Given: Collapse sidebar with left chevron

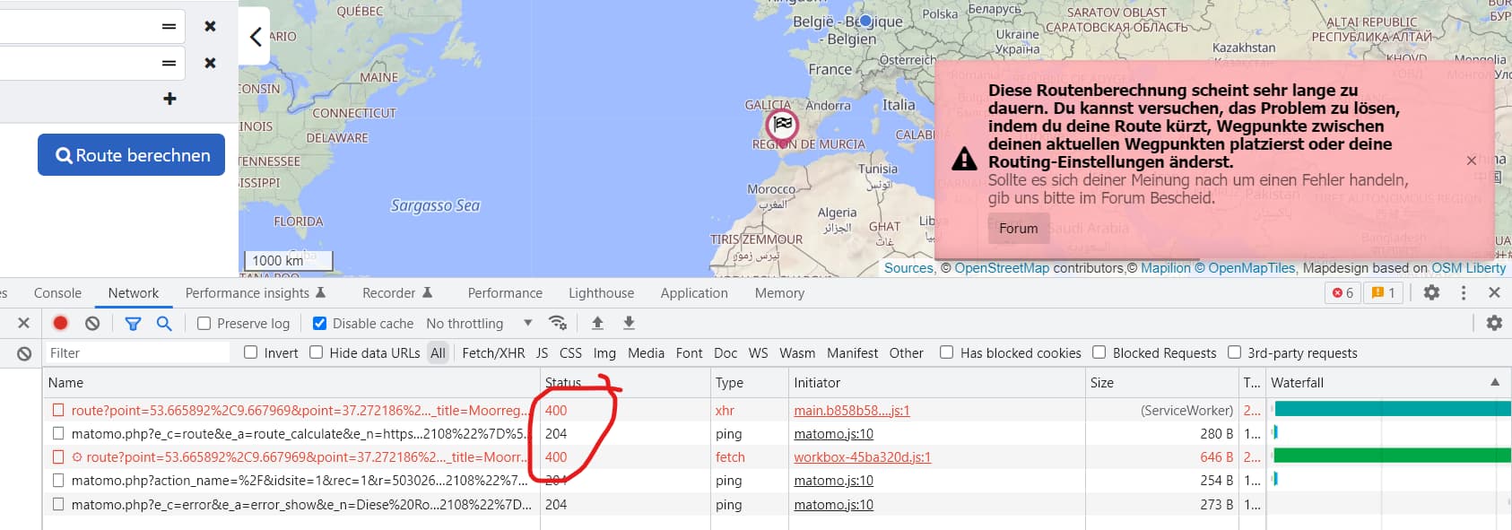Looking at the screenshot, I should coord(256,37).
